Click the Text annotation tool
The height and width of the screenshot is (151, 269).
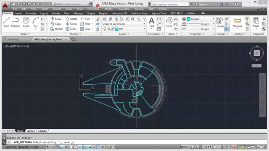pyautogui.click(x=152, y=22)
